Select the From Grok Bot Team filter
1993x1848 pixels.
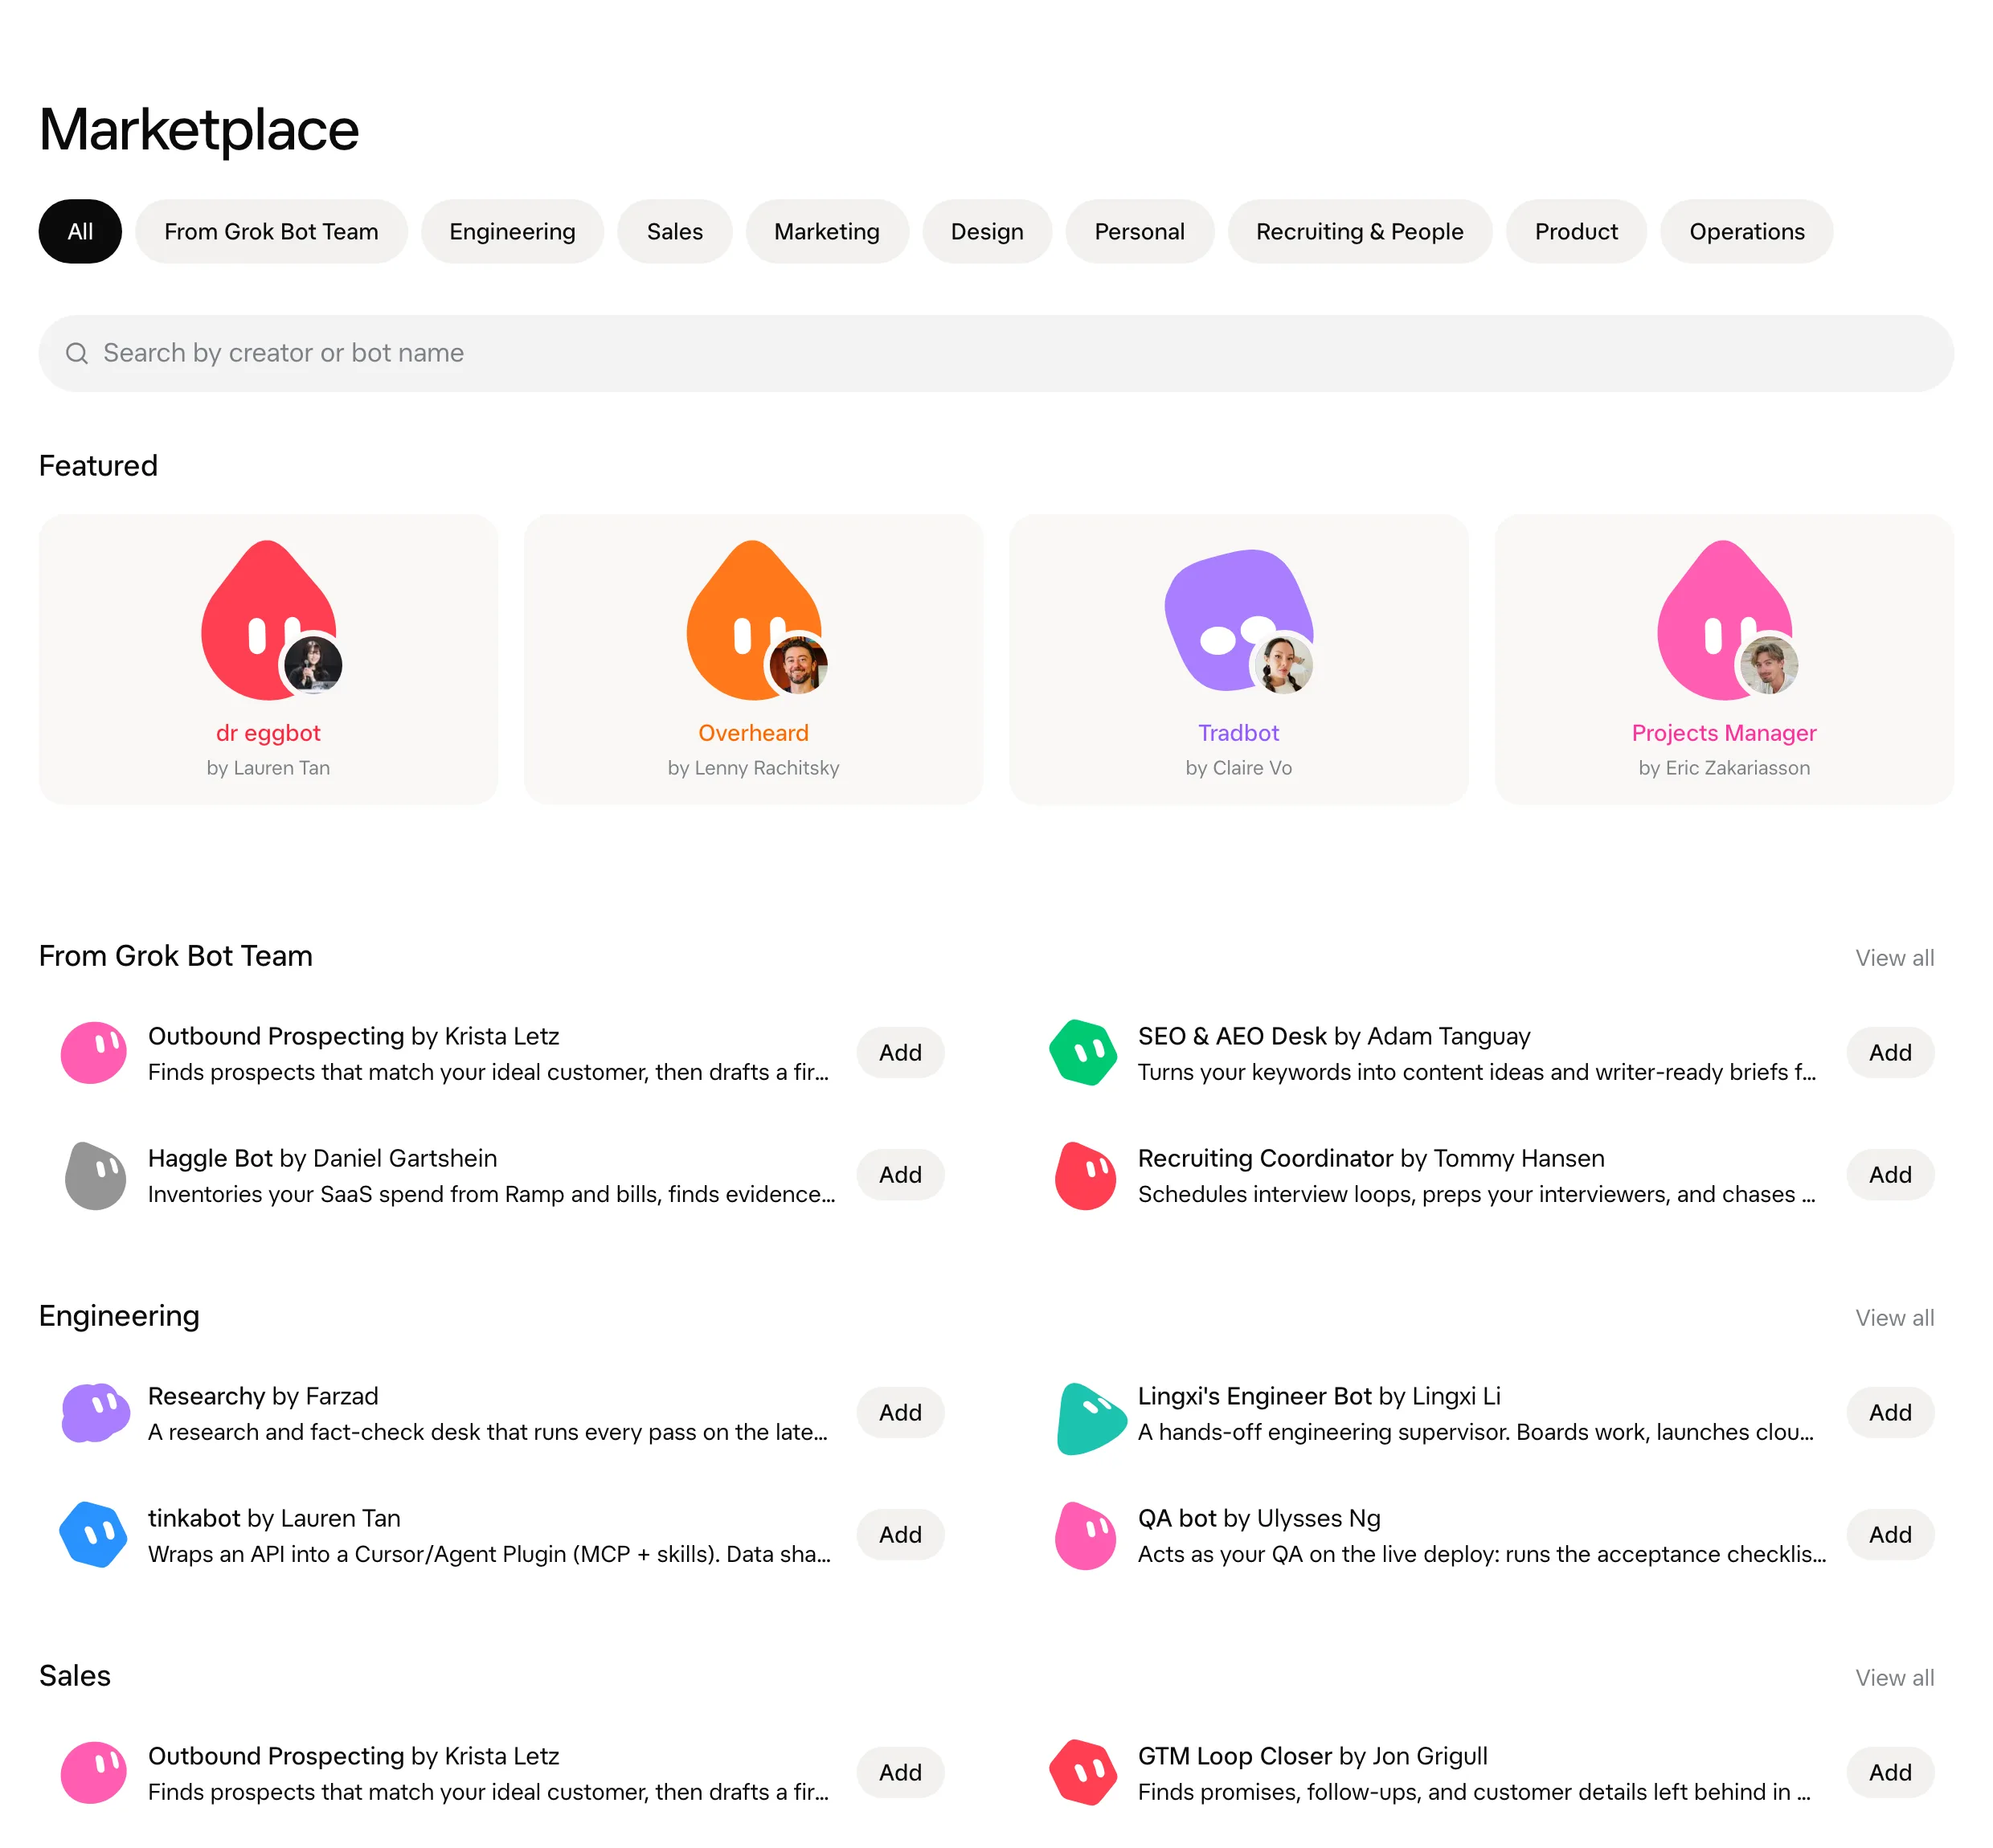[271, 231]
